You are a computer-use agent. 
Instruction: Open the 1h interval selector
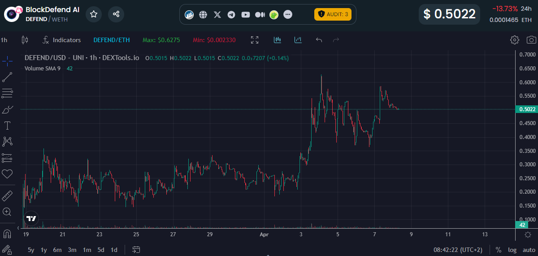pyautogui.click(x=4, y=40)
